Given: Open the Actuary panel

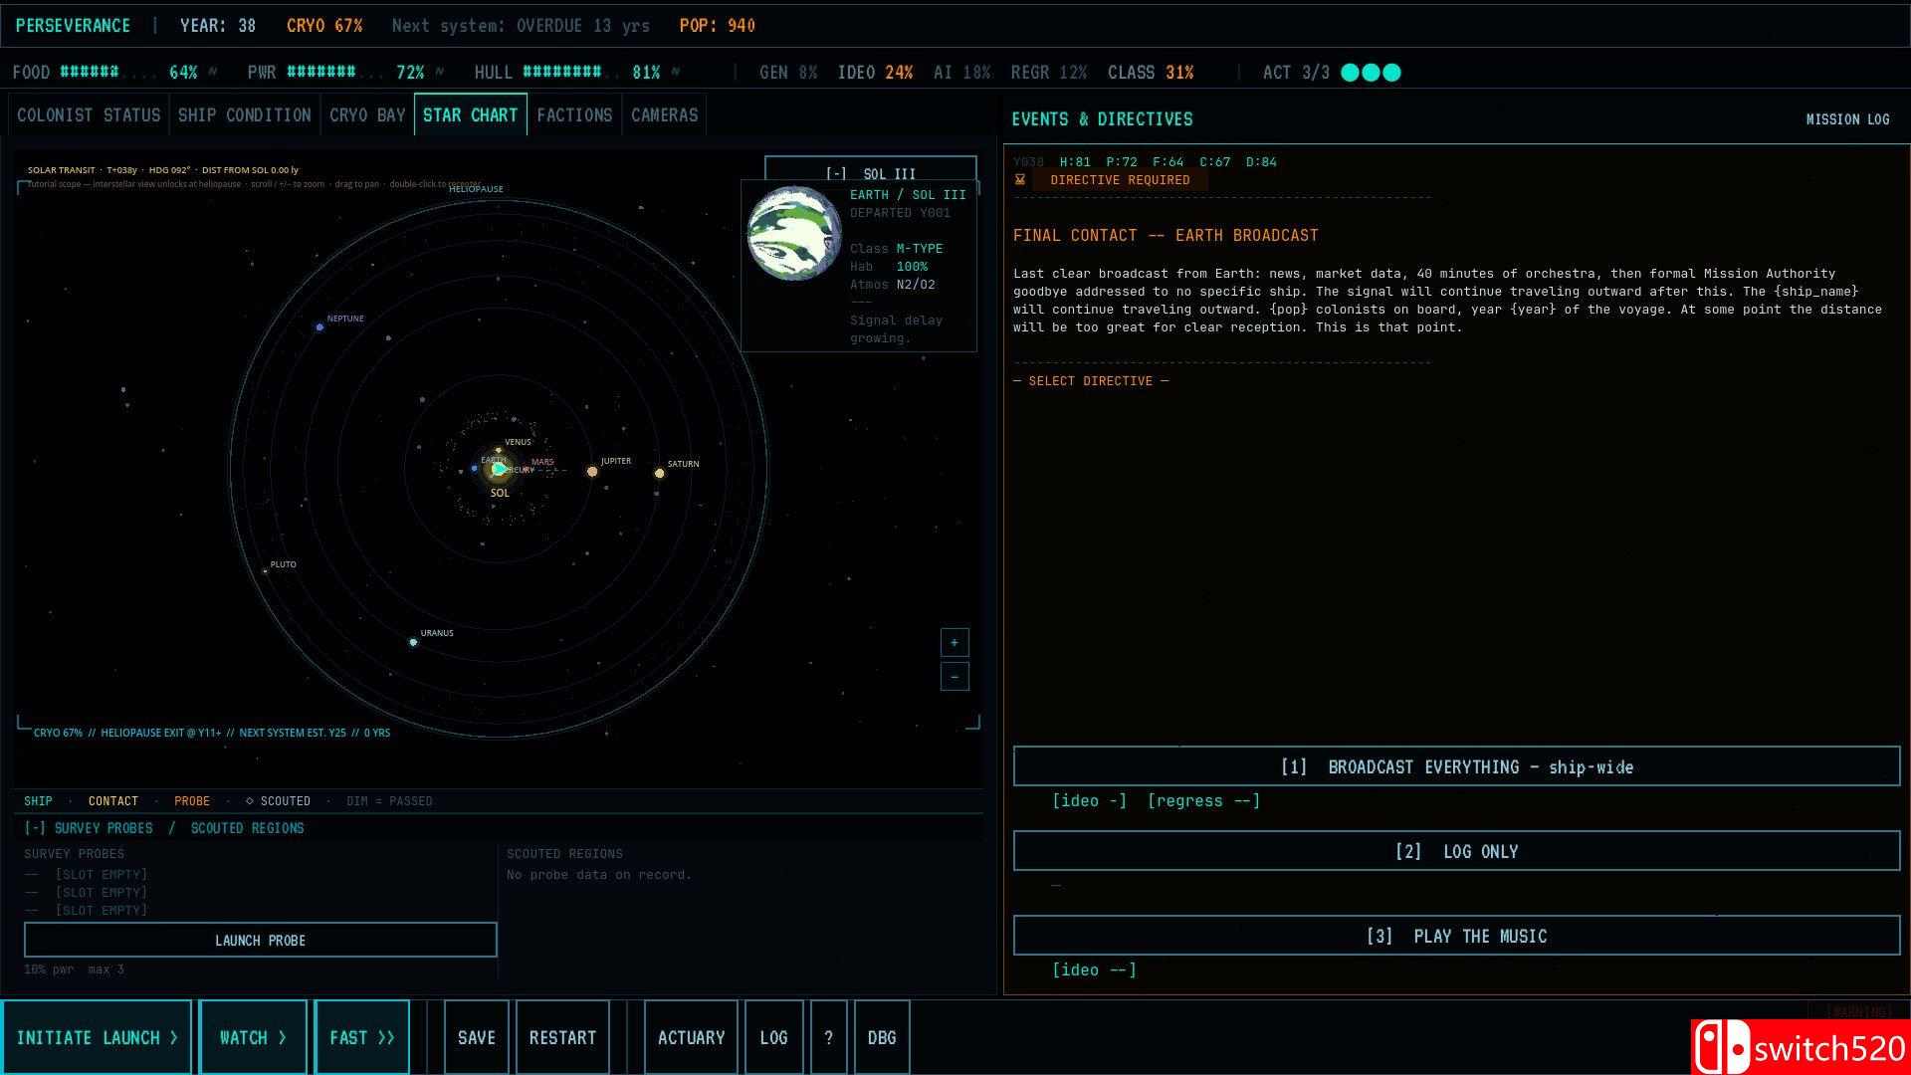Looking at the screenshot, I should [x=691, y=1037].
